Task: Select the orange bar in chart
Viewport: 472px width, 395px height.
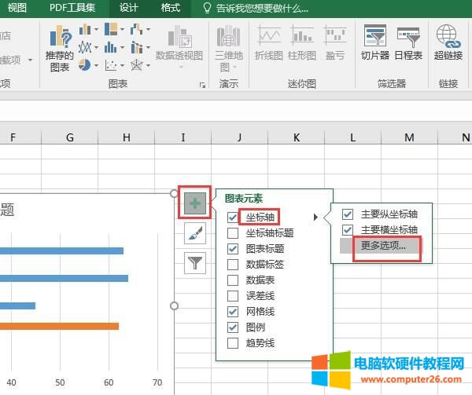Action: (x=59, y=325)
